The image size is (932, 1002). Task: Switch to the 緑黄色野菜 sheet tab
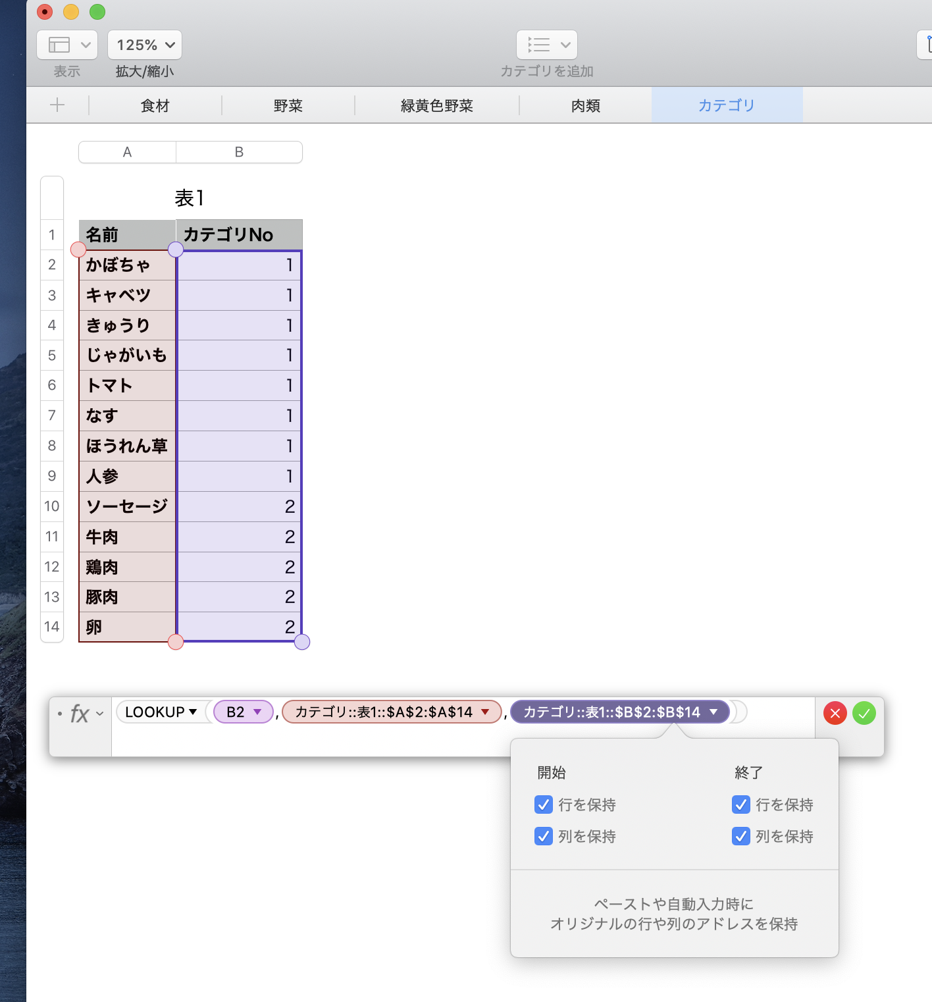click(437, 105)
